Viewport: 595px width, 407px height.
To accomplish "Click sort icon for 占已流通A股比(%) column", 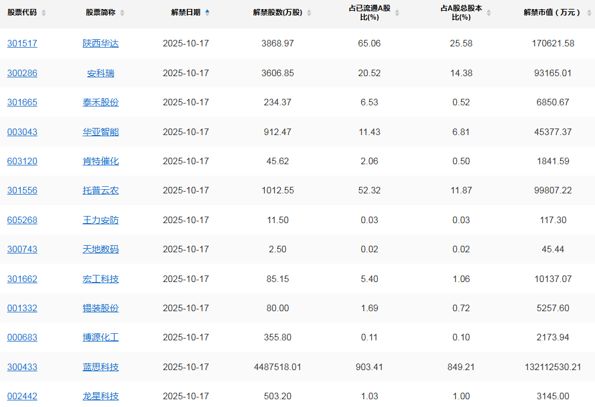I will point(397,12).
